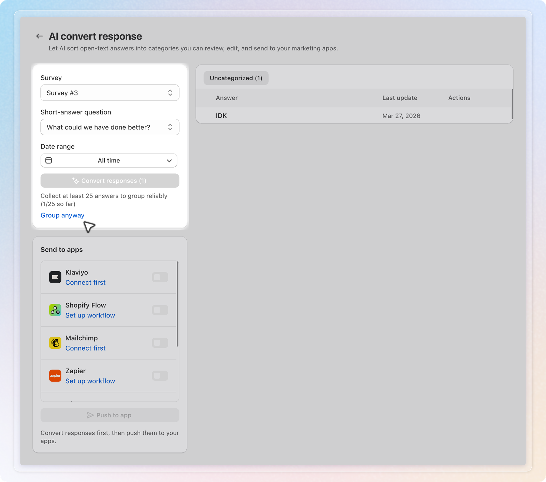This screenshot has width=546, height=482.
Task: Click the calendar icon in Date range
Action: 49,160
